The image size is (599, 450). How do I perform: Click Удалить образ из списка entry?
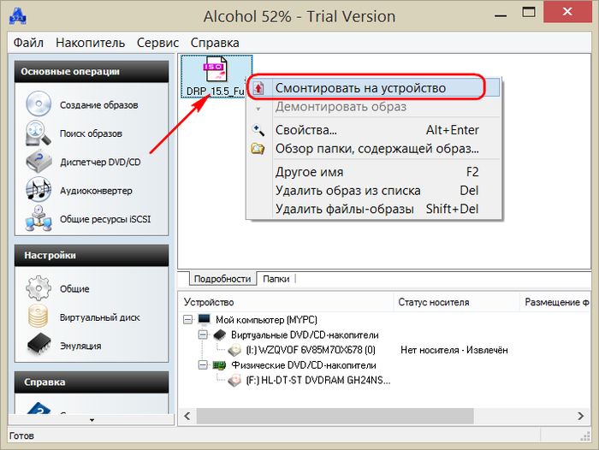pyautogui.click(x=347, y=190)
